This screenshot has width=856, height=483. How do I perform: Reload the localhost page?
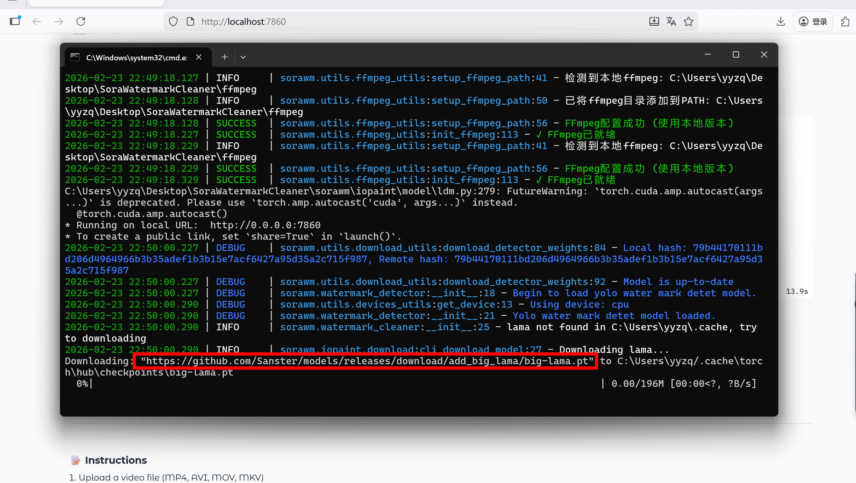click(81, 22)
